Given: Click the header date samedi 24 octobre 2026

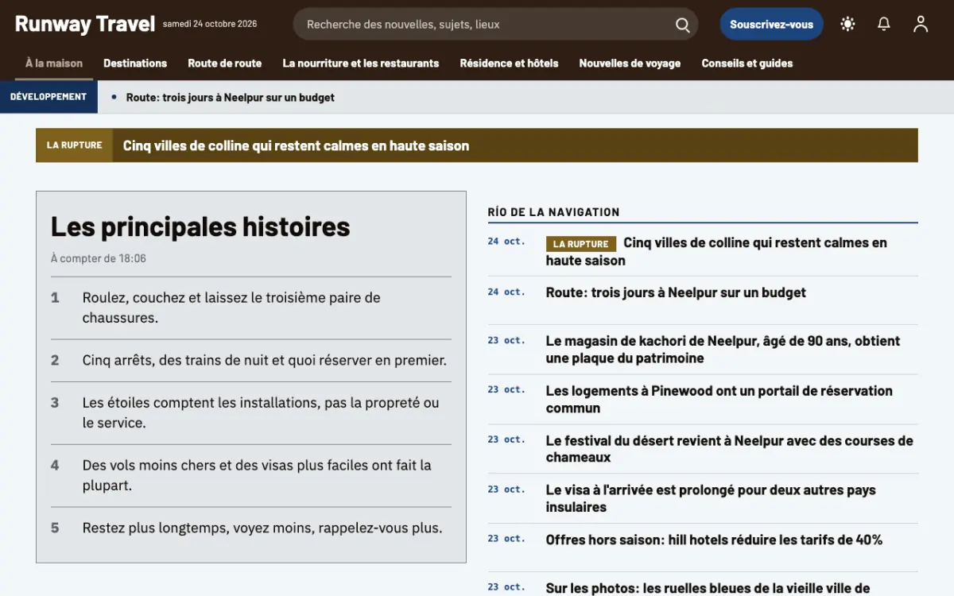Looking at the screenshot, I should tap(210, 24).
